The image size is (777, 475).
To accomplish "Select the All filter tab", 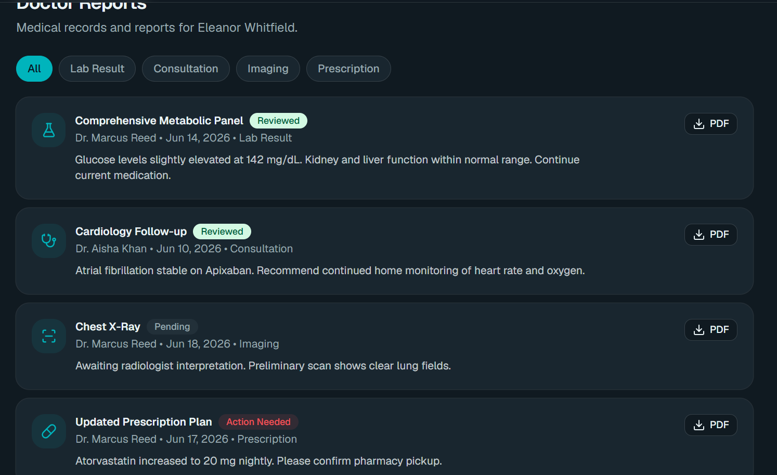I will [x=34, y=69].
